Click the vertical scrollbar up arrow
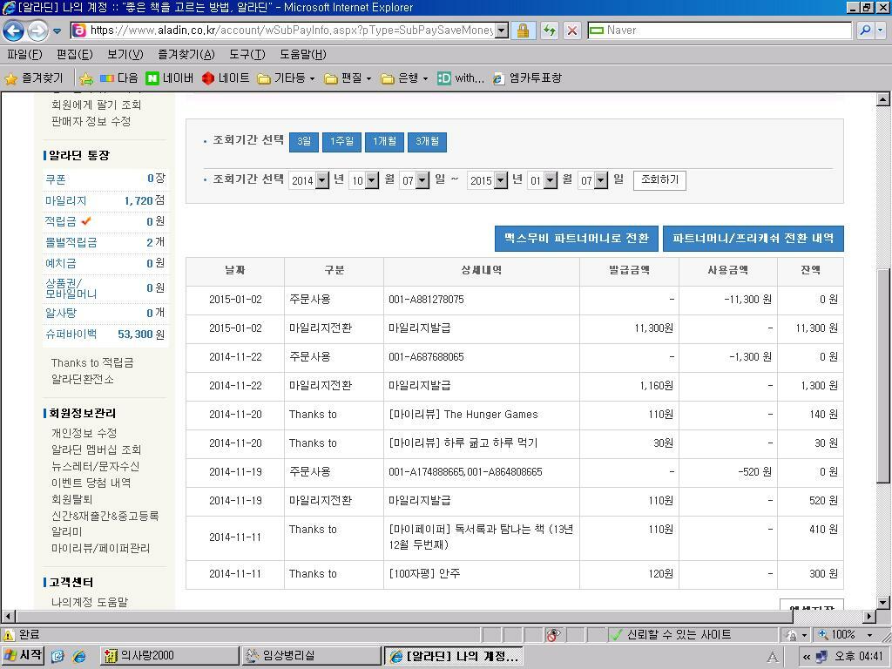The image size is (892, 669). pos(883,99)
